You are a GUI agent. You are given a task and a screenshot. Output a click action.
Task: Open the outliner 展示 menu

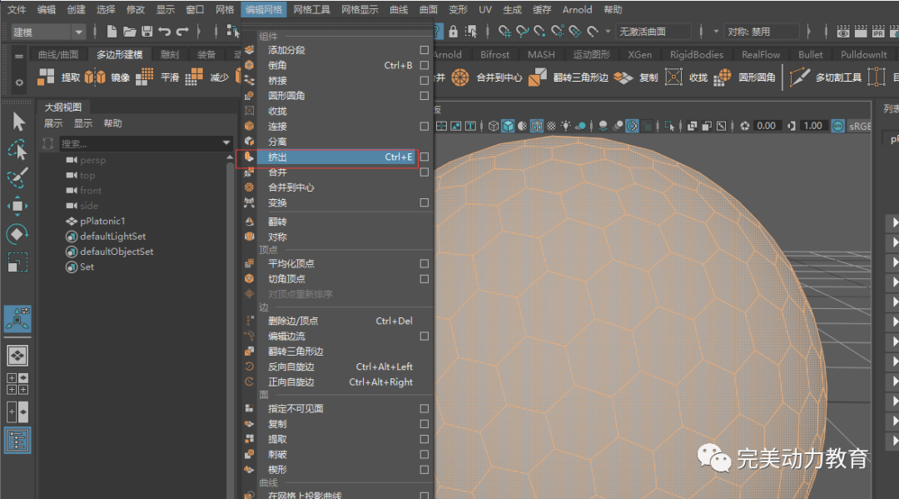[x=53, y=123]
